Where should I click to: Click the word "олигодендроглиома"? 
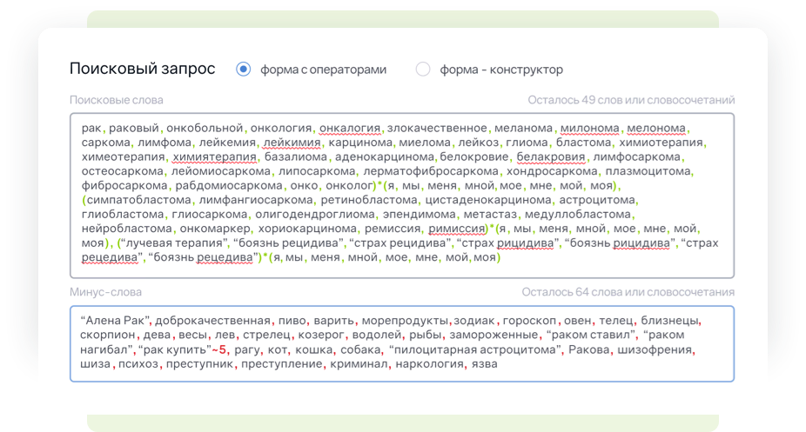coord(315,214)
